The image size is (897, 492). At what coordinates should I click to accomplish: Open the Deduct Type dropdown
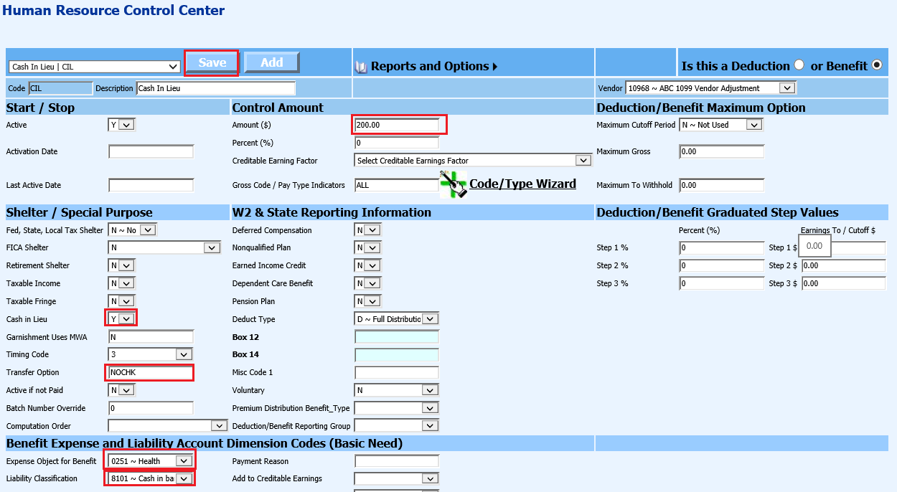coord(397,319)
